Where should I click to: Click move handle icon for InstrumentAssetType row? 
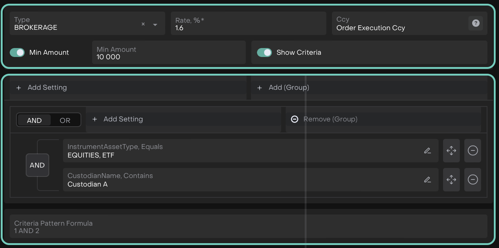pos(451,151)
